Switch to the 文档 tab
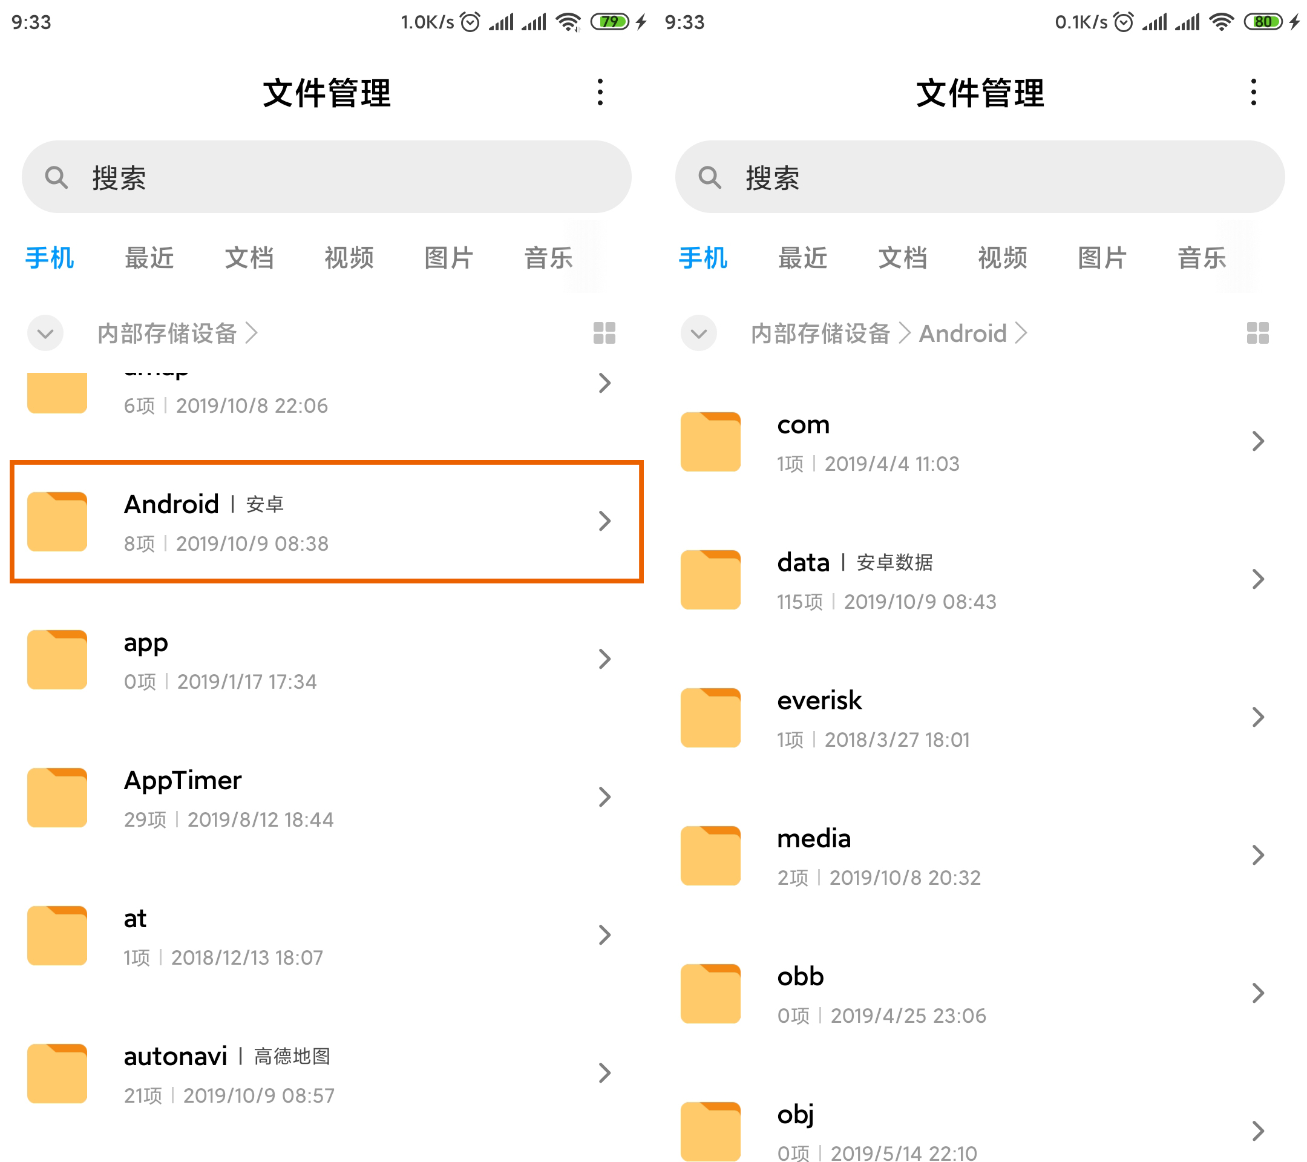1307x1162 pixels. coord(249,258)
